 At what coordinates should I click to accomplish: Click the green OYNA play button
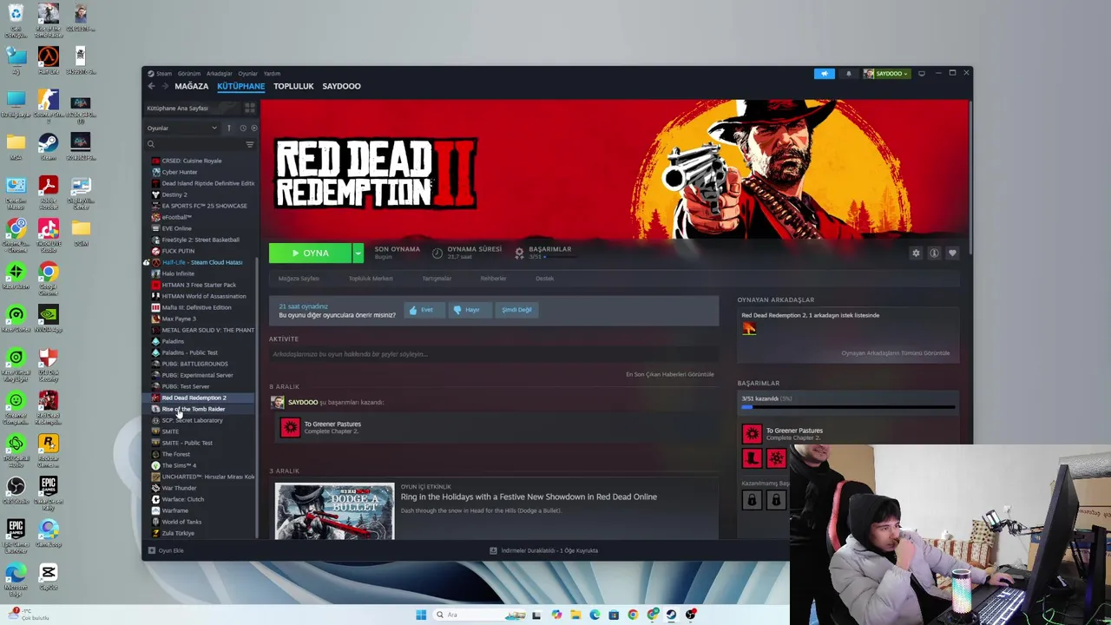point(310,253)
